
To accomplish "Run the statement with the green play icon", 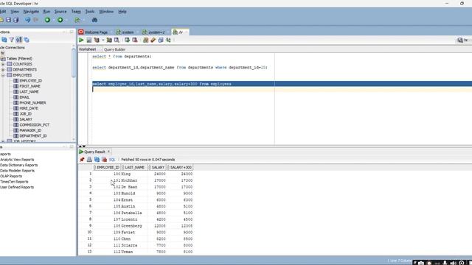I will pos(81,40).
